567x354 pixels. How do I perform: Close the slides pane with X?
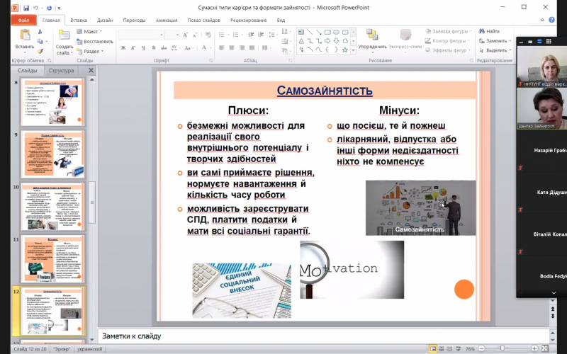(x=91, y=70)
